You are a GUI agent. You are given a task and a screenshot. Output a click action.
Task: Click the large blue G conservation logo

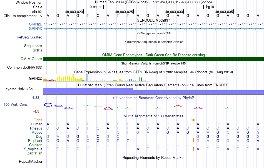click(x=48, y=105)
